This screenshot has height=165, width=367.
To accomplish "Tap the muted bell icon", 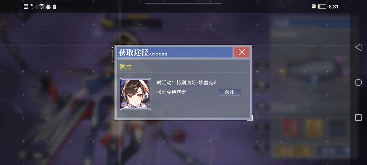I will [x=314, y=6].
